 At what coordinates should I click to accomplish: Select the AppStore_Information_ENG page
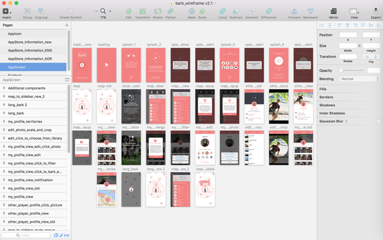[29, 51]
